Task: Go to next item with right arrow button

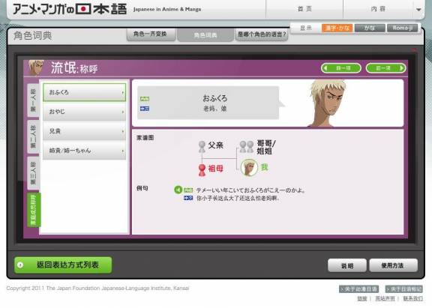Action: click(385, 68)
